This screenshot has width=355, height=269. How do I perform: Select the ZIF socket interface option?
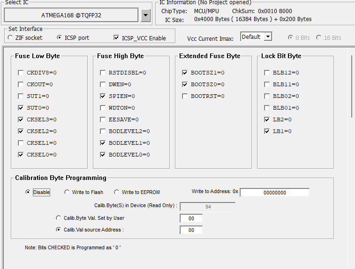pos(11,38)
